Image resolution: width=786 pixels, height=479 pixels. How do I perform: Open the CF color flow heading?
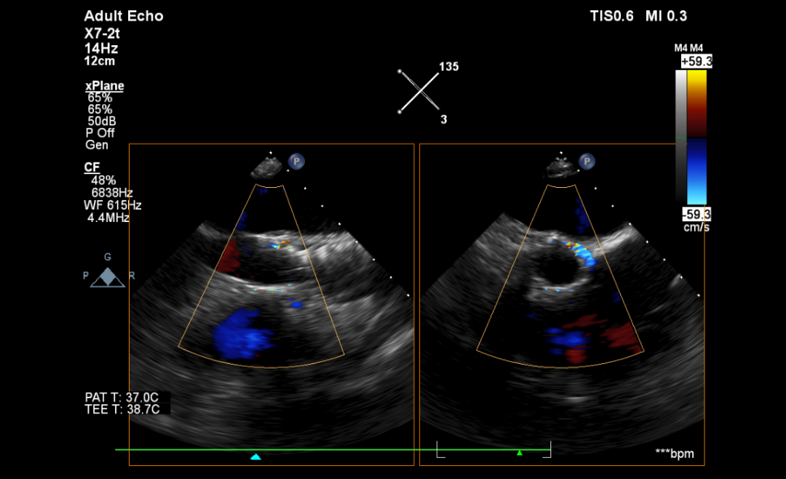[92, 167]
